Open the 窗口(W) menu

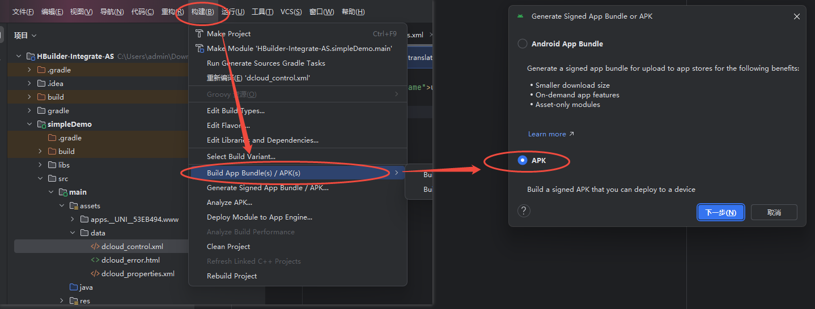[321, 12]
